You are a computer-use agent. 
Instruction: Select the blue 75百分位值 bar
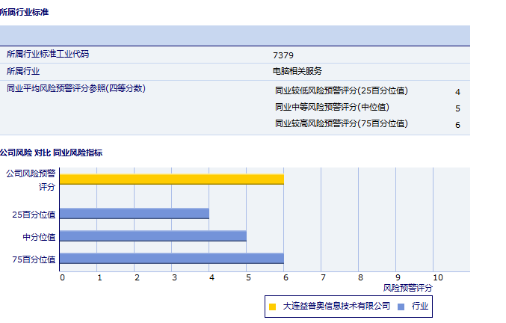[x=171, y=259]
